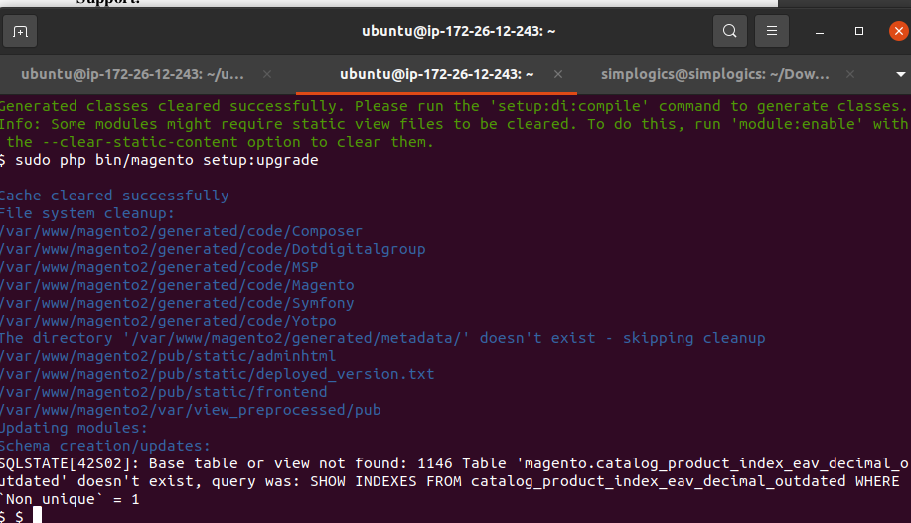Click the 'Cache cleared successfully' message
This screenshot has height=523, width=911.
tap(114, 196)
